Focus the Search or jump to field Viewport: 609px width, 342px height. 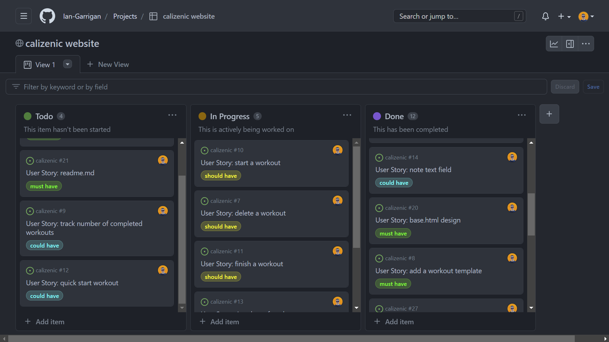[460, 16]
